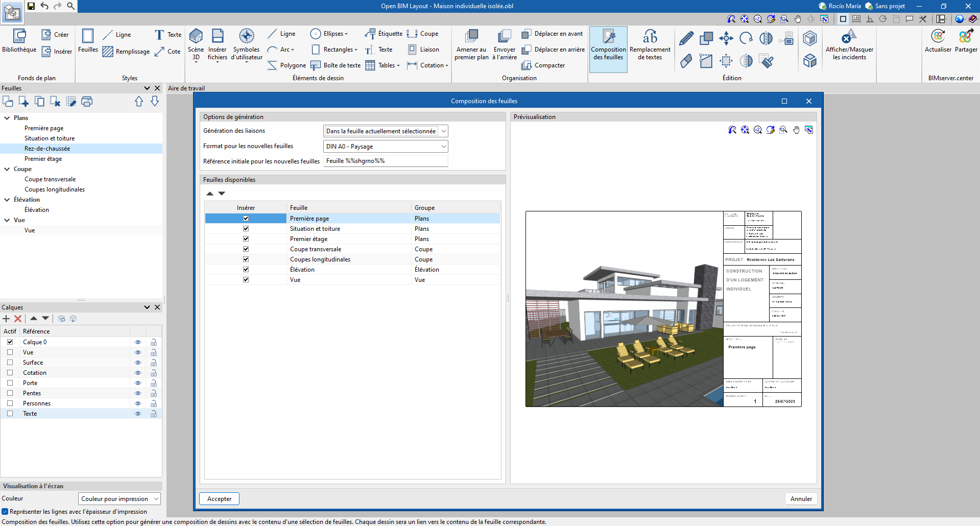Click the Accepter button
This screenshot has height=526, width=980.
click(219, 499)
